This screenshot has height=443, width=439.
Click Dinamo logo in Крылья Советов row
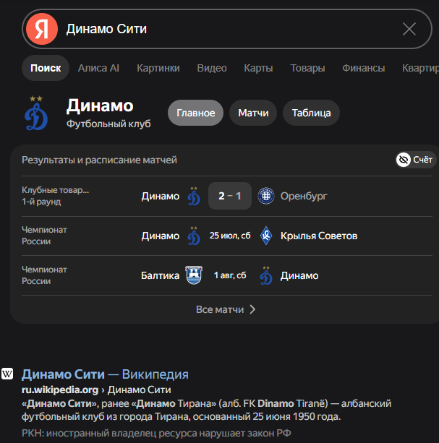[x=194, y=236]
